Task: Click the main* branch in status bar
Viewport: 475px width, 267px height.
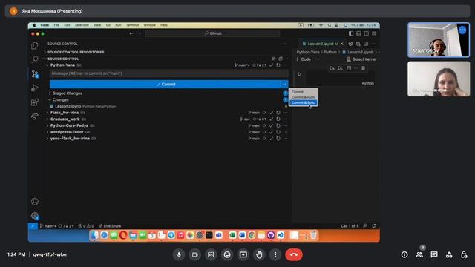Action: click(x=47, y=226)
